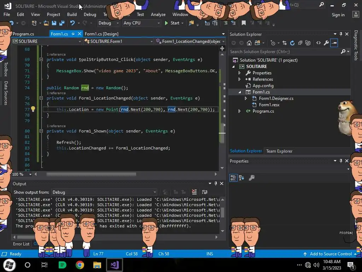Toggle Alphabetical sort in Properties panel
Viewport: 362px width, 272px height.
coord(241,178)
